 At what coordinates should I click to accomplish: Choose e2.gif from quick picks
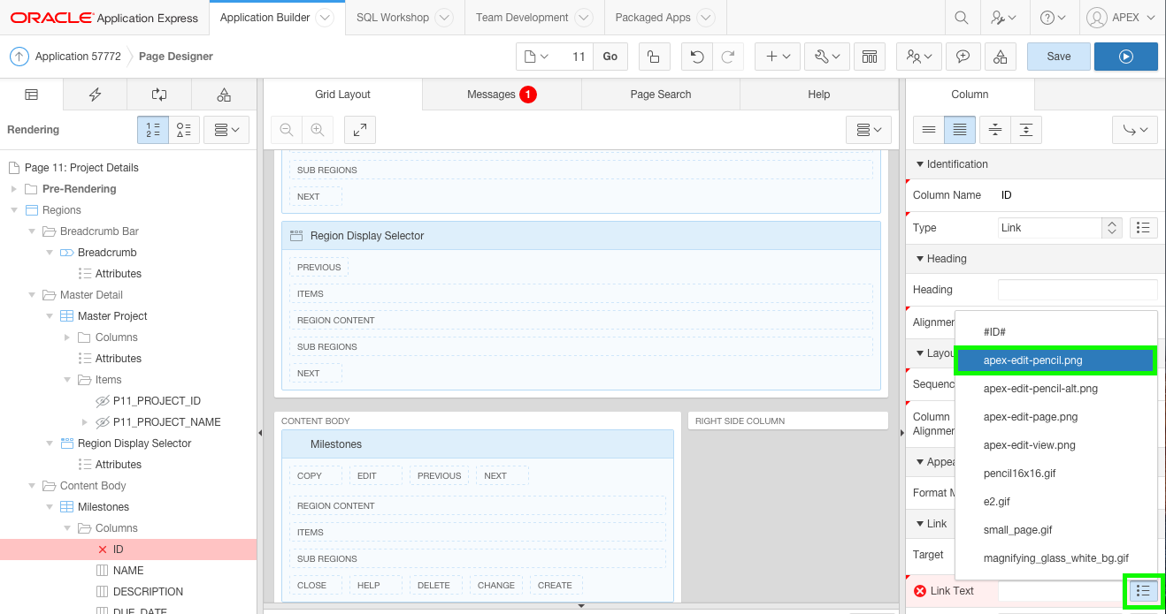click(1055, 502)
